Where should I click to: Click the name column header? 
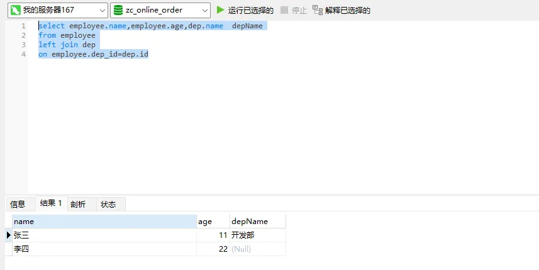(104, 222)
